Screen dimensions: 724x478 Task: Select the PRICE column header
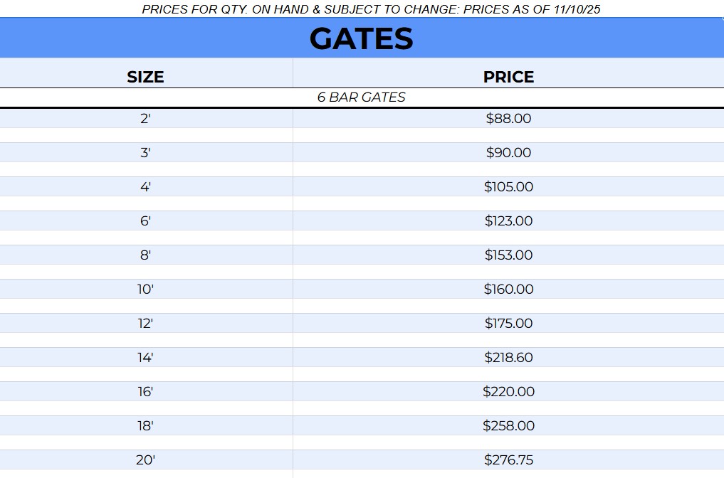(508, 77)
